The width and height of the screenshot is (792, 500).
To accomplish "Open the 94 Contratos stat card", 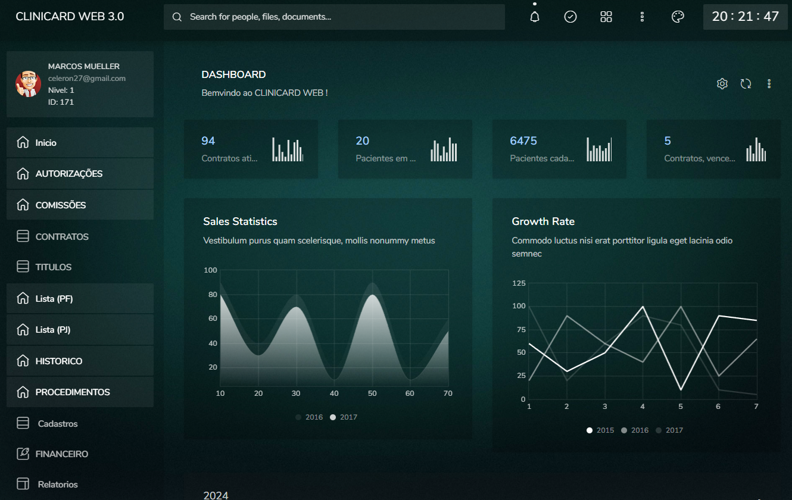I will click(x=251, y=149).
